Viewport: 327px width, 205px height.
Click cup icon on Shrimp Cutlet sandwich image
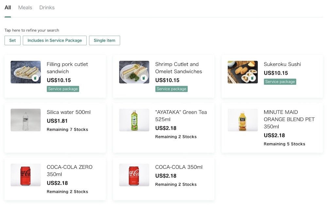click(x=144, y=78)
